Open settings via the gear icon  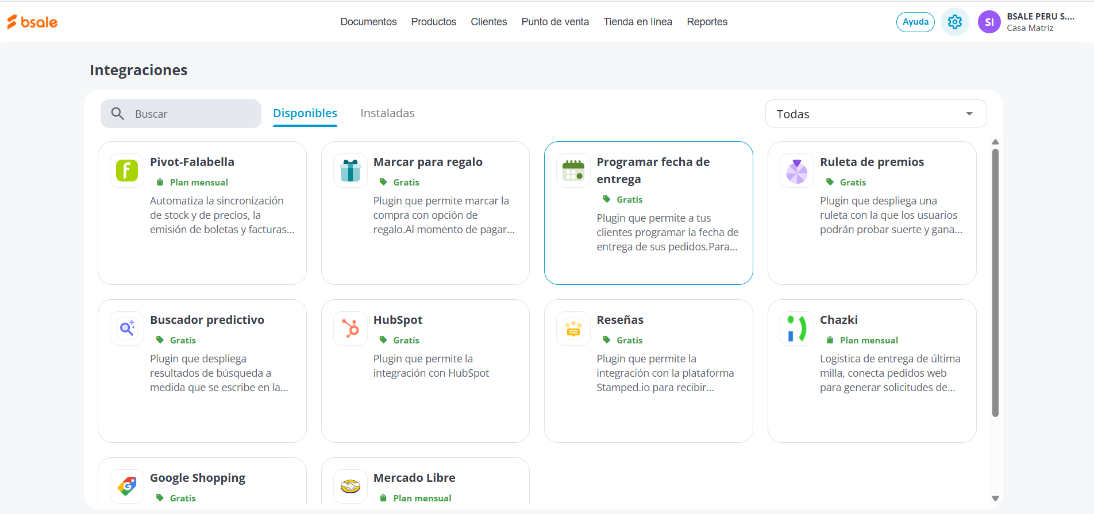[955, 22]
